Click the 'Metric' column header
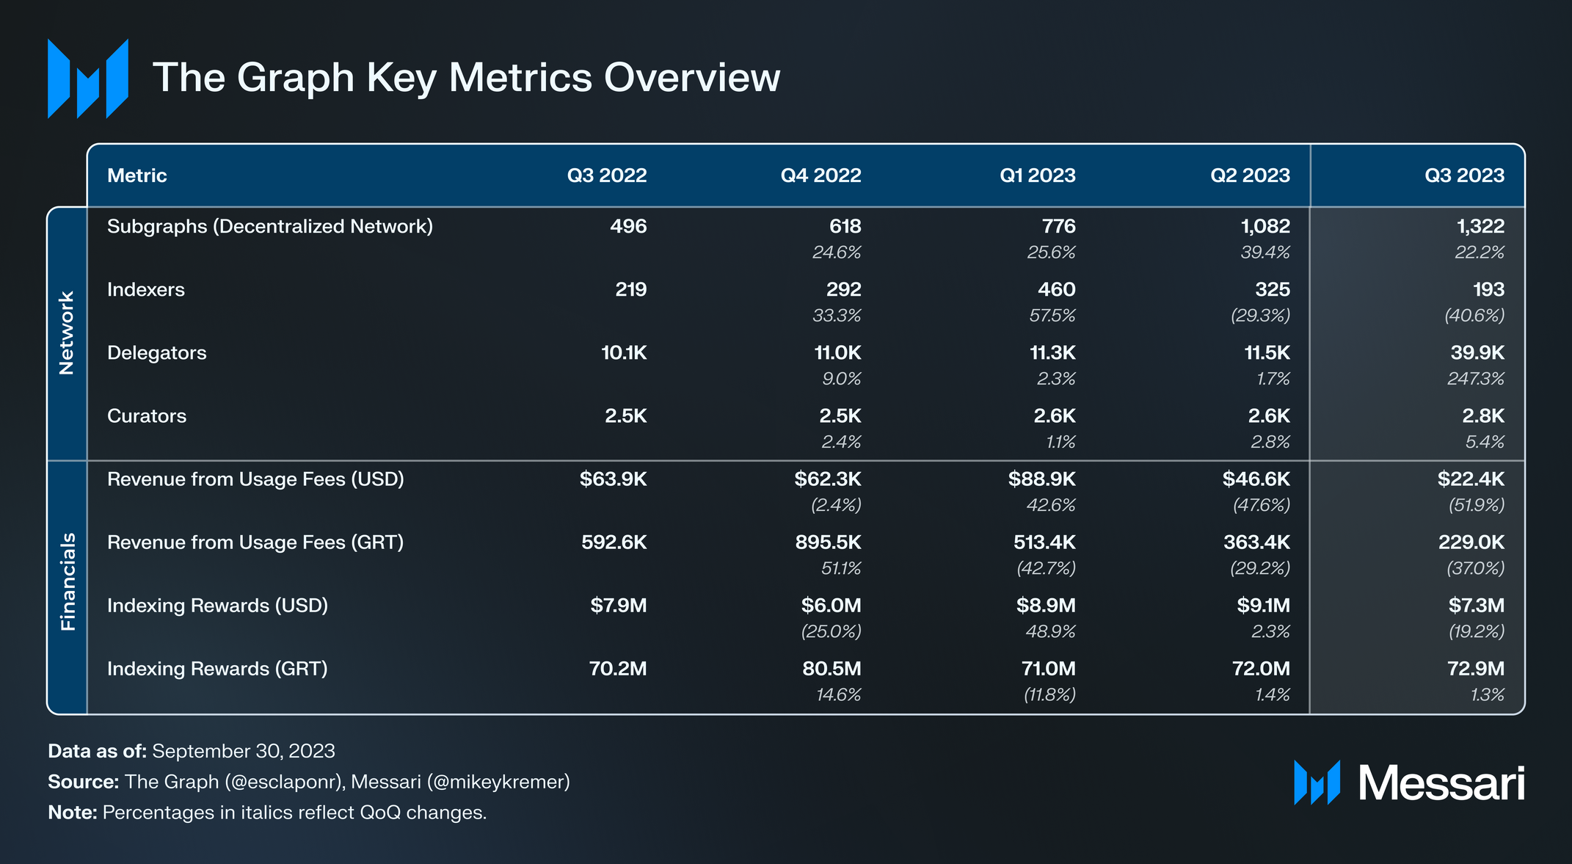Screen dimensions: 1572x864 (137, 175)
